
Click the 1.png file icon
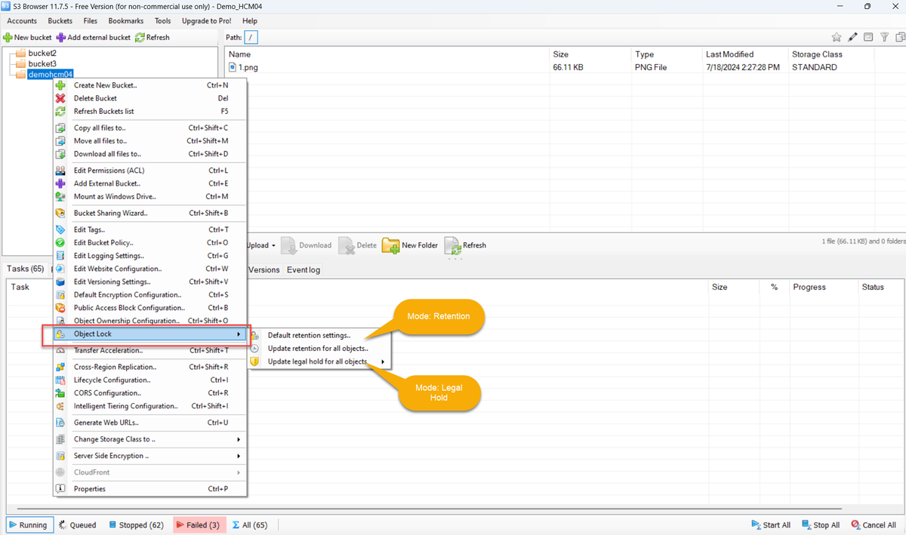click(233, 67)
